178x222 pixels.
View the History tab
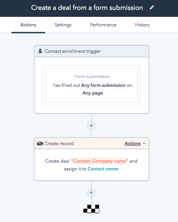[142, 25]
